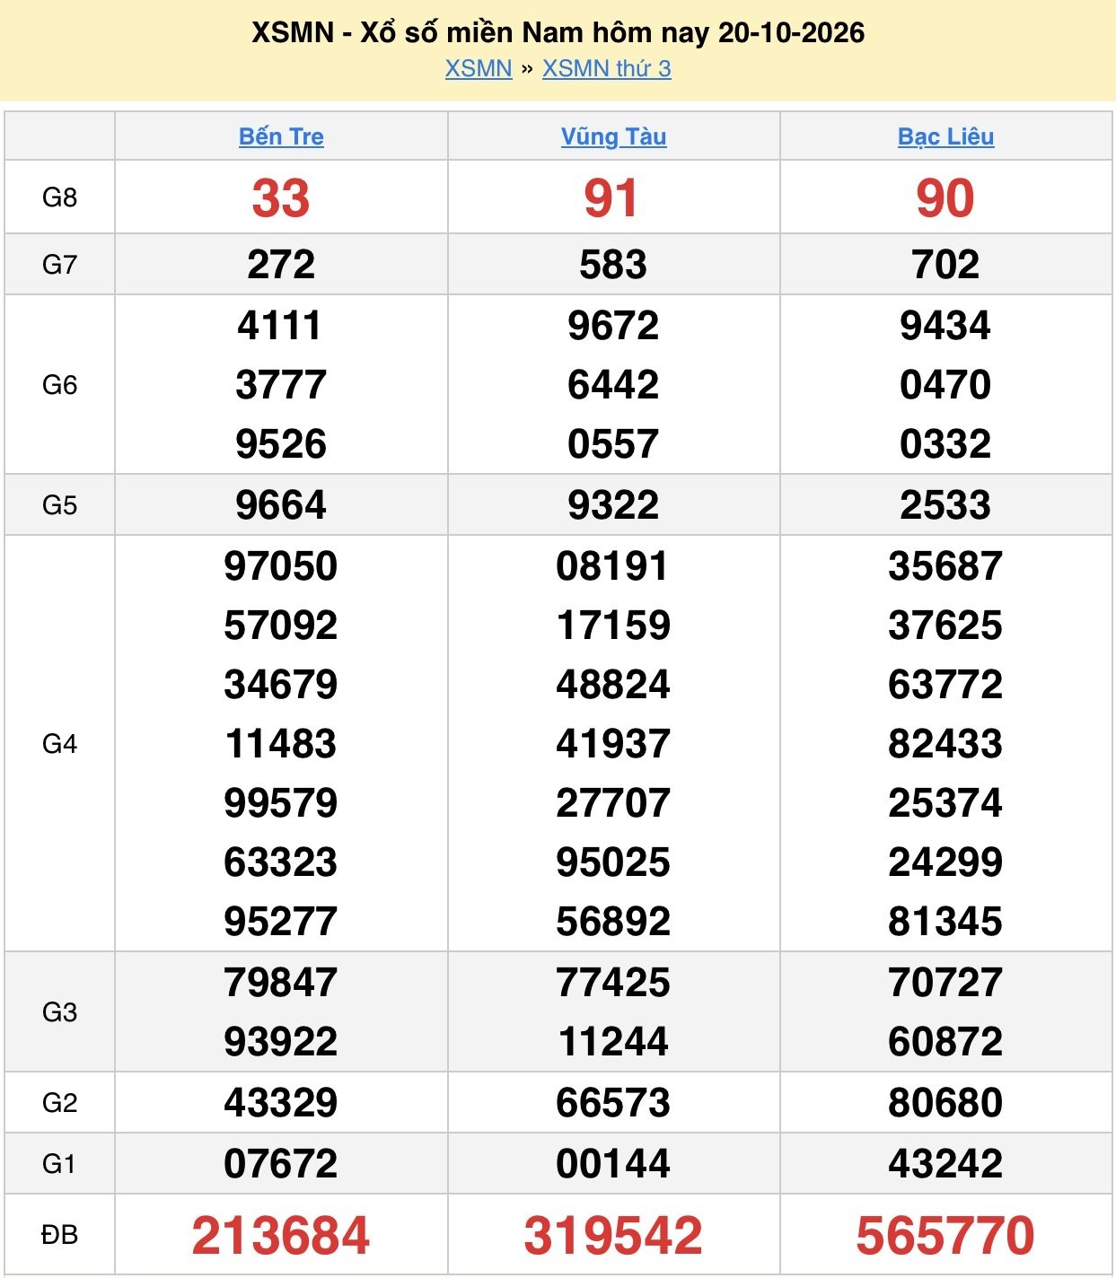The height and width of the screenshot is (1278, 1116).
Task: Select Bến Tre G1 number 07672
Action: coord(281,1164)
